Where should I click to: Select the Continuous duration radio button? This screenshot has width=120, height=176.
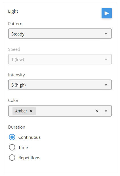pyautogui.click(x=12, y=137)
